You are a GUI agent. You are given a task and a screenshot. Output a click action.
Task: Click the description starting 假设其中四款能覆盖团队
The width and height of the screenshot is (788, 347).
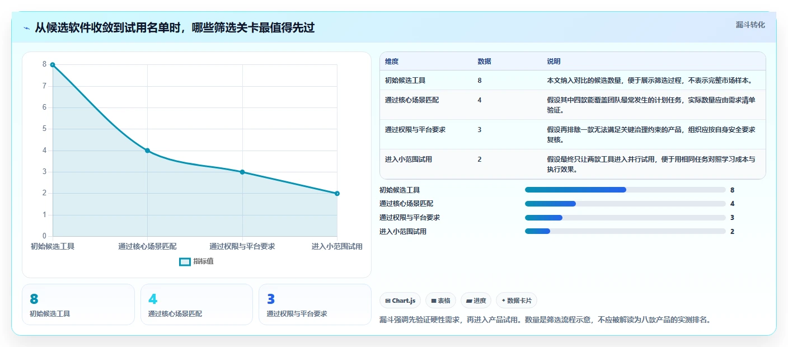pos(651,105)
